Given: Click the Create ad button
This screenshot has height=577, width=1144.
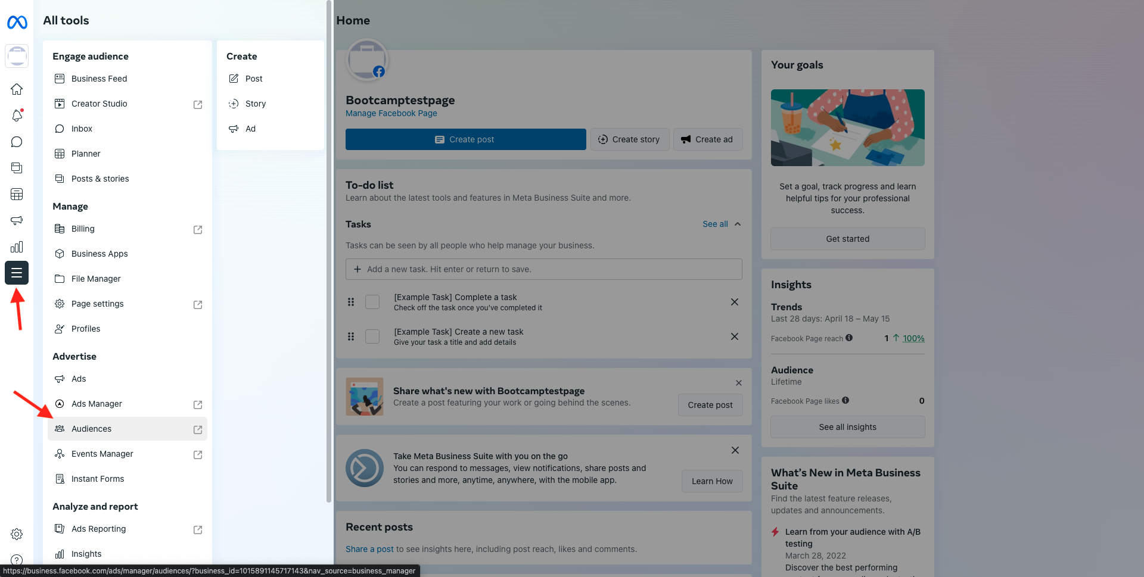Looking at the screenshot, I should tap(708, 139).
